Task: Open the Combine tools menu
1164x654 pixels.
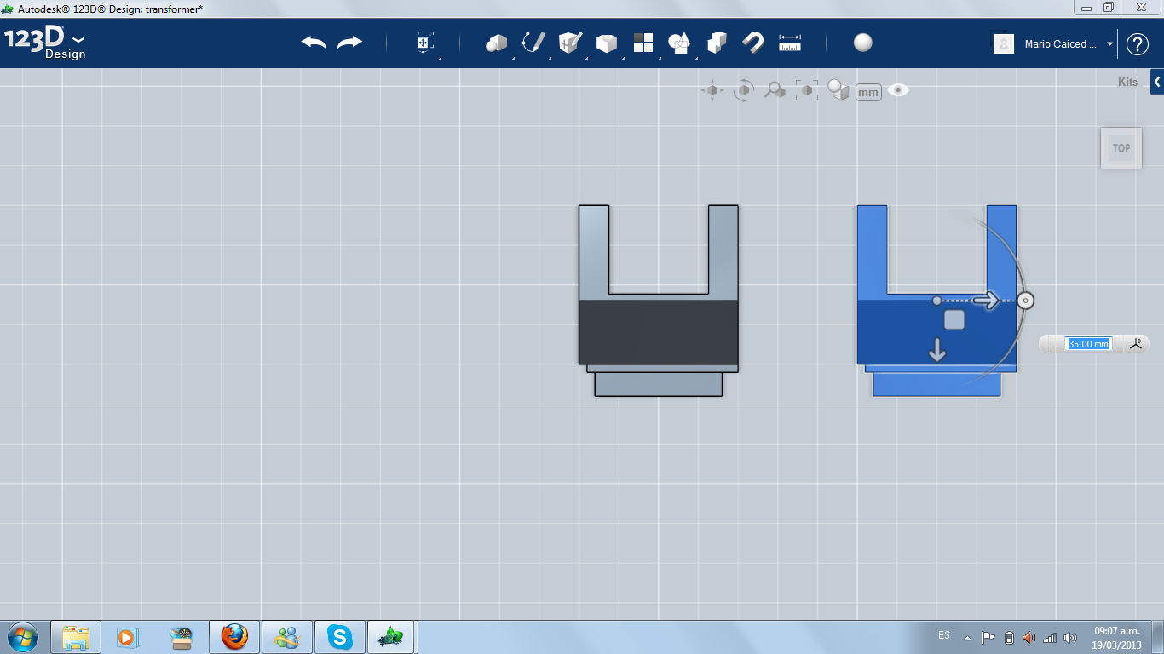Action: coord(717,43)
